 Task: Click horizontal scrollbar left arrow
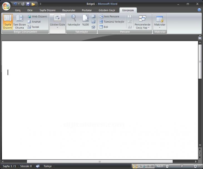[x=3, y=161]
